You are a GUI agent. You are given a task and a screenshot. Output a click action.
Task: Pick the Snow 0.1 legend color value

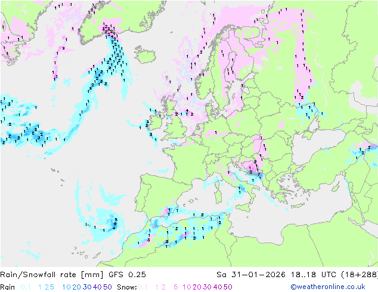[x=142, y=287]
